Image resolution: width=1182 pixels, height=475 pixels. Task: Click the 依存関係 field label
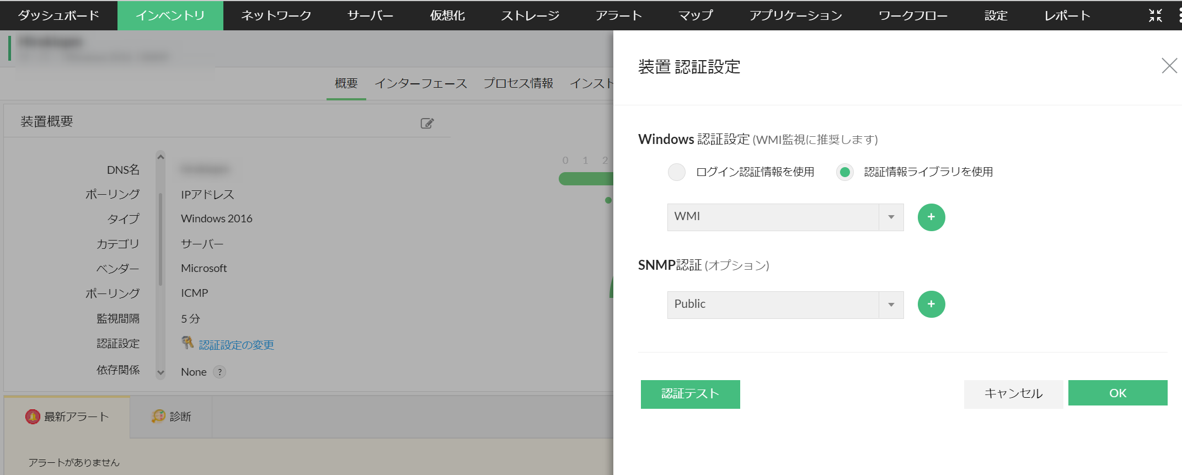[118, 370]
